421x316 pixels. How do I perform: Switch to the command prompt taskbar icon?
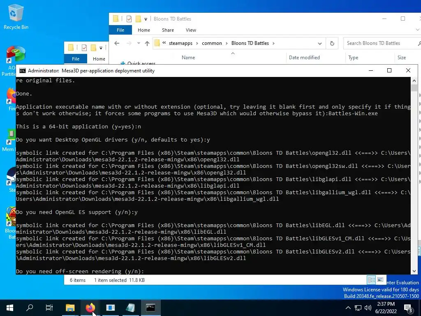click(x=150, y=308)
